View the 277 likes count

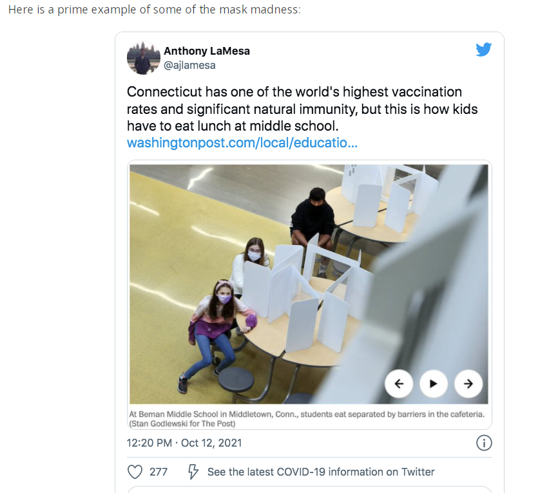[x=159, y=472]
